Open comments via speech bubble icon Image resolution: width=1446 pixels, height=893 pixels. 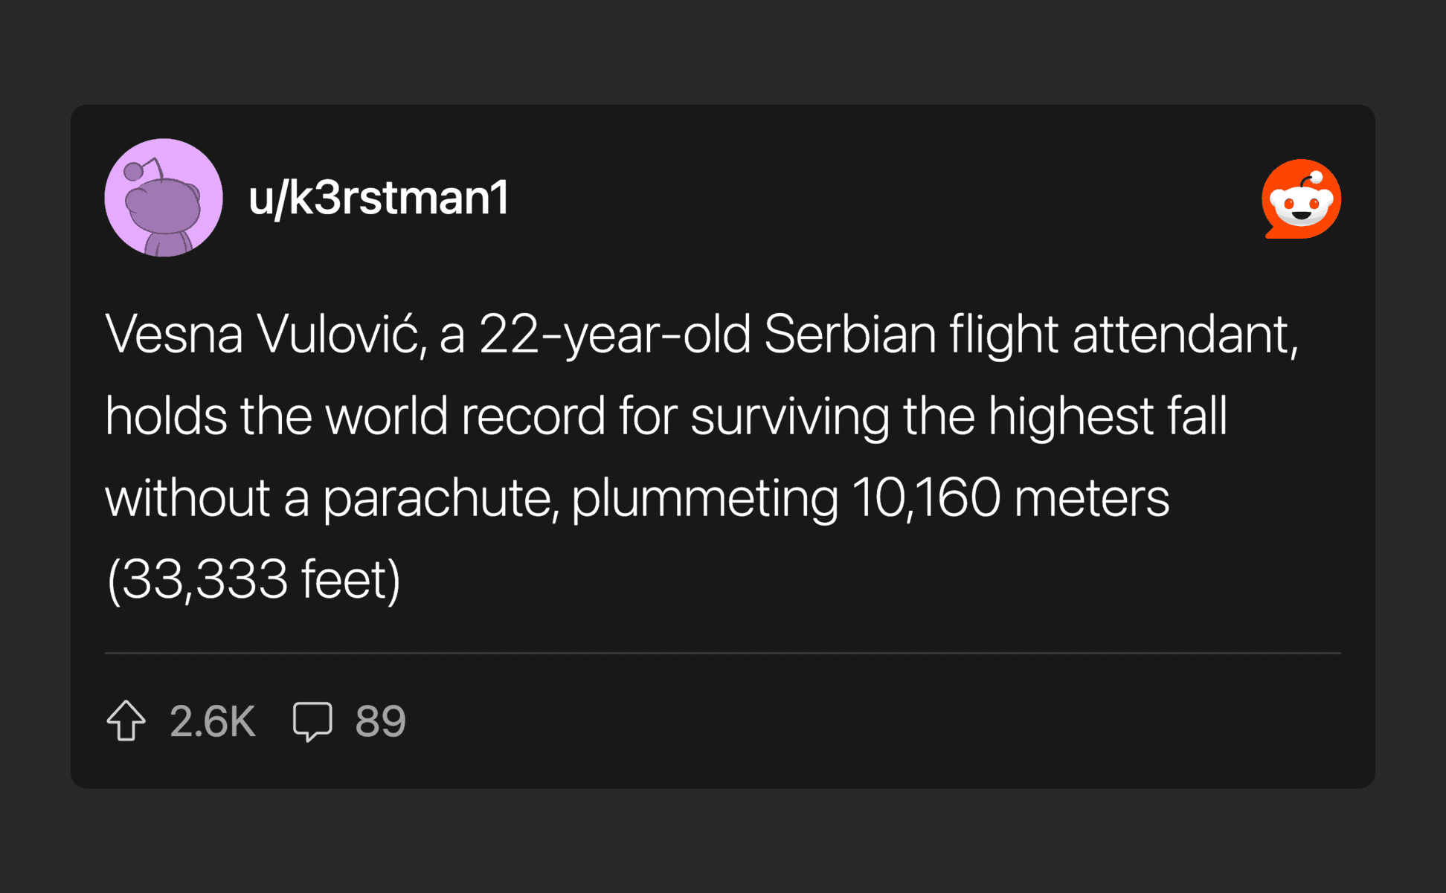[312, 720]
